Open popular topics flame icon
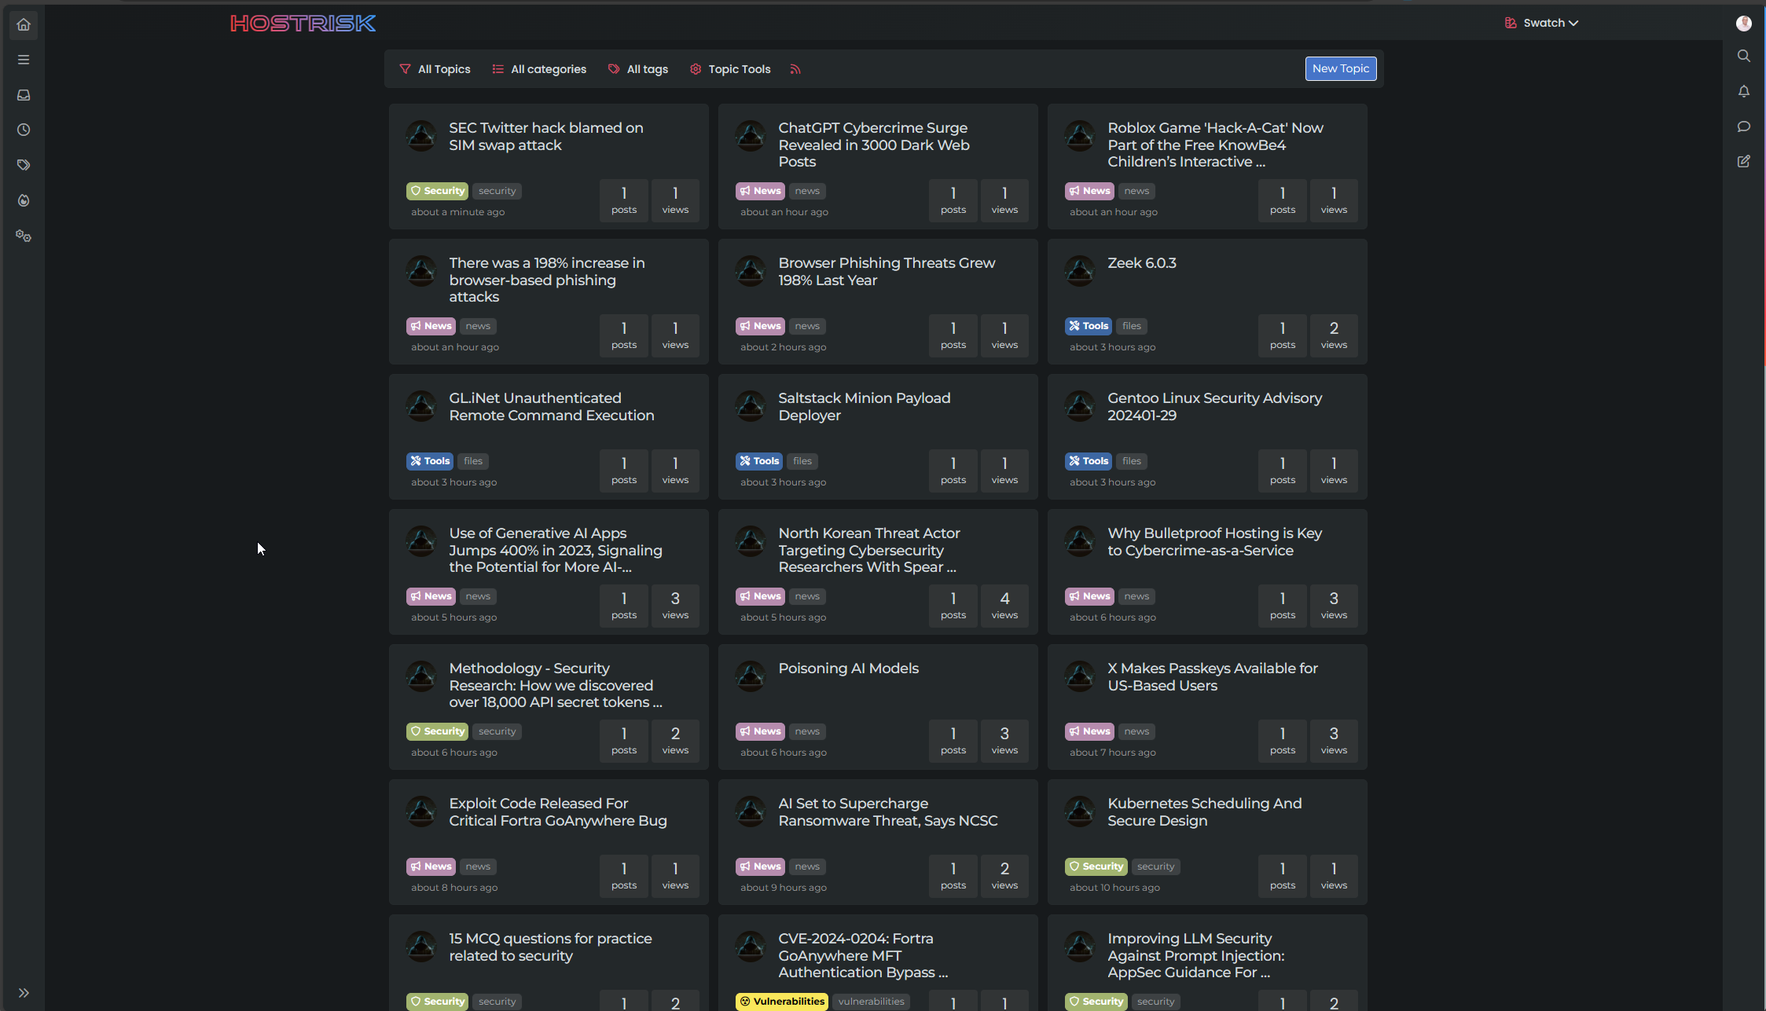Viewport: 1766px width, 1011px height. tap(24, 200)
